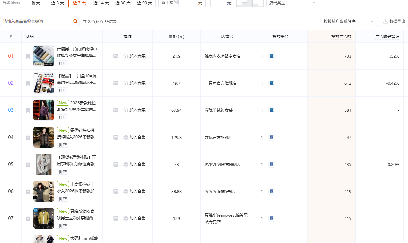Click 加入合集 in the PVPVPV row
The height and width of the screenshot is (243, 408).
[x=135, y=164]
